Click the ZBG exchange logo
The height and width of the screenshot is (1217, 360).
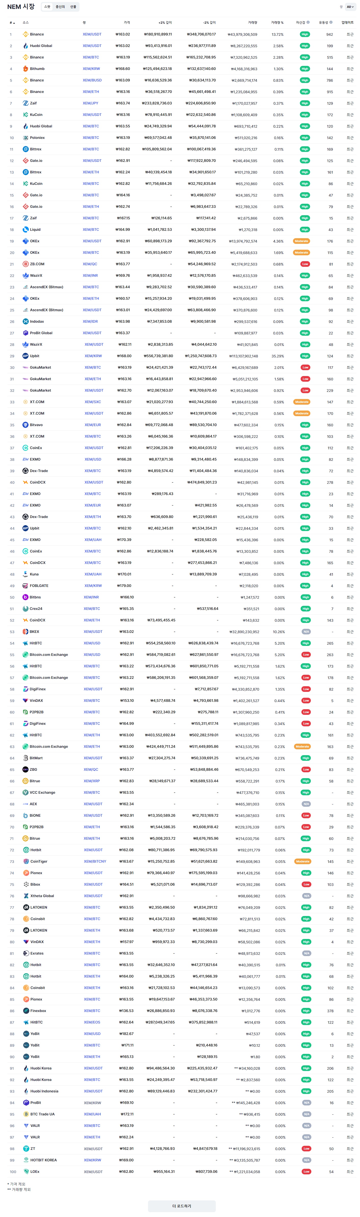pyautogui.click(x=25, y=770)
